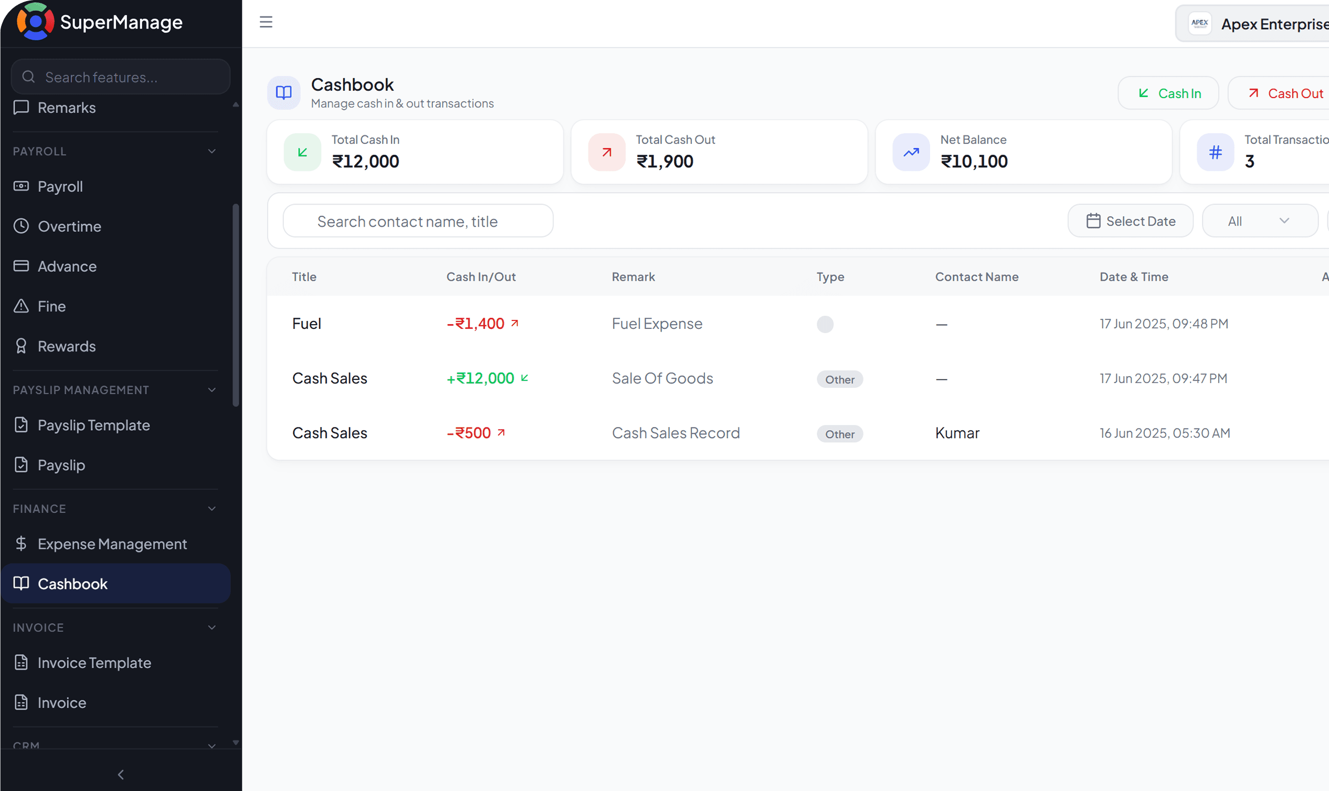Click the Total Transactions hash icon
The height and width of the screenshot is (791, 1329).
coord(1215,152)
